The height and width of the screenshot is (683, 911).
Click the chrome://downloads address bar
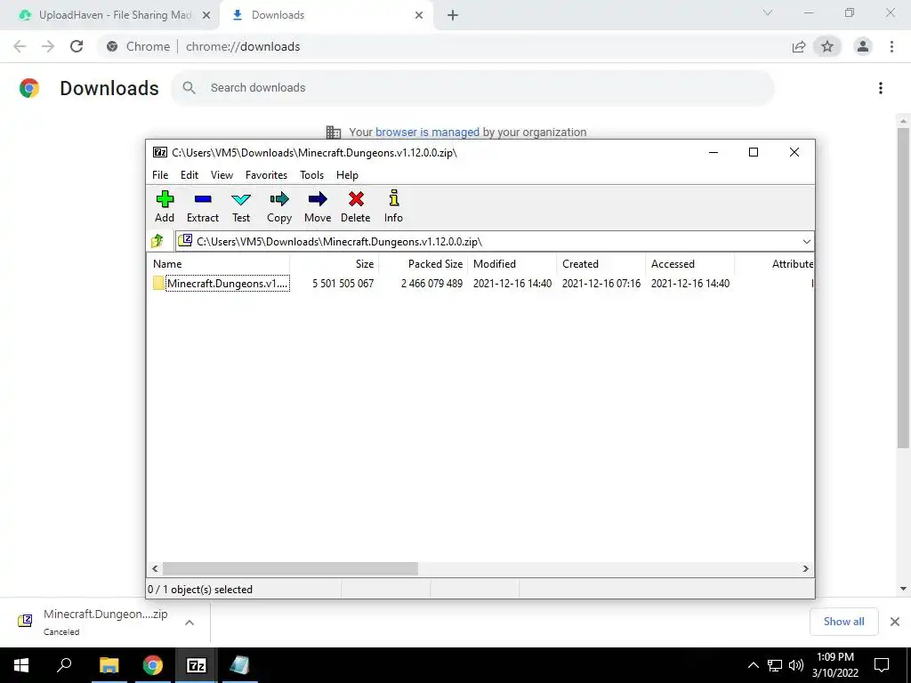(243, 46)
